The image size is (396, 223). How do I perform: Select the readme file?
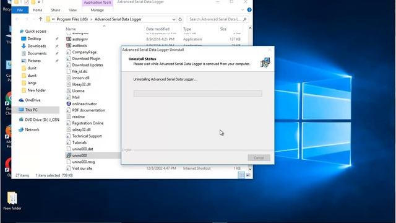pyautogui.click(x=79, y=117)
